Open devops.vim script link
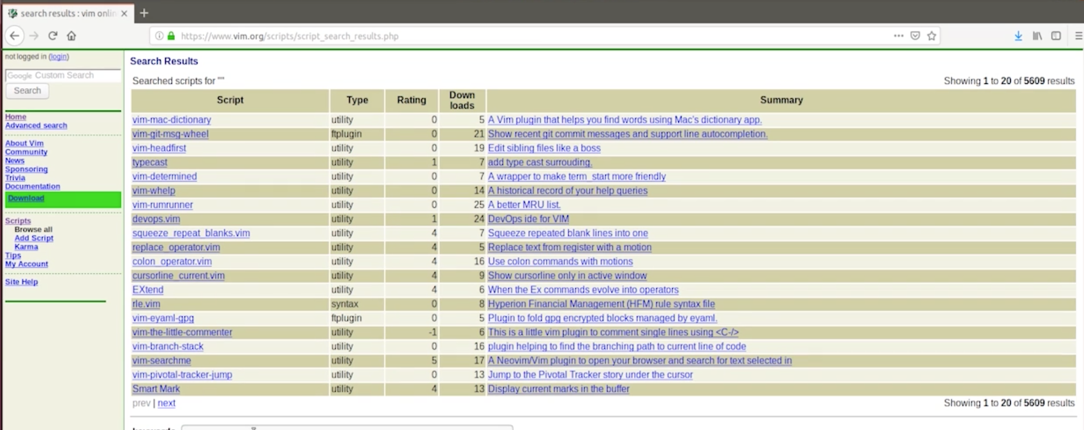1084x430 pixels. pyautogui.click(x=156, y=219)
